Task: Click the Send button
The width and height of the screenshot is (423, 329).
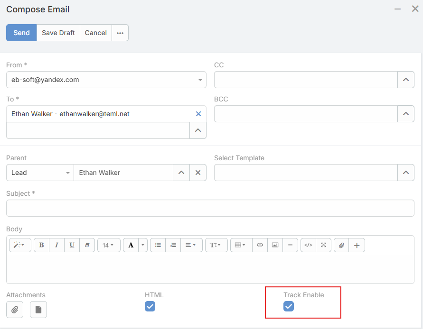Action: [21, 33]
